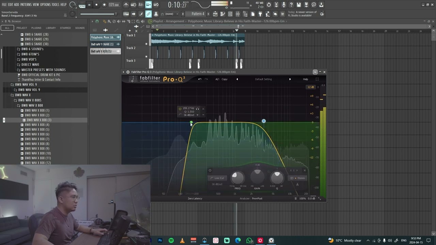Click the render export icon
Viewport: 436px width, 245px height.
click(x=306, y=5)
